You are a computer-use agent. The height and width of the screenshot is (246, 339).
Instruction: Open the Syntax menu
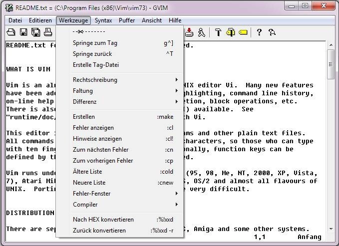[x=103, y=20]
